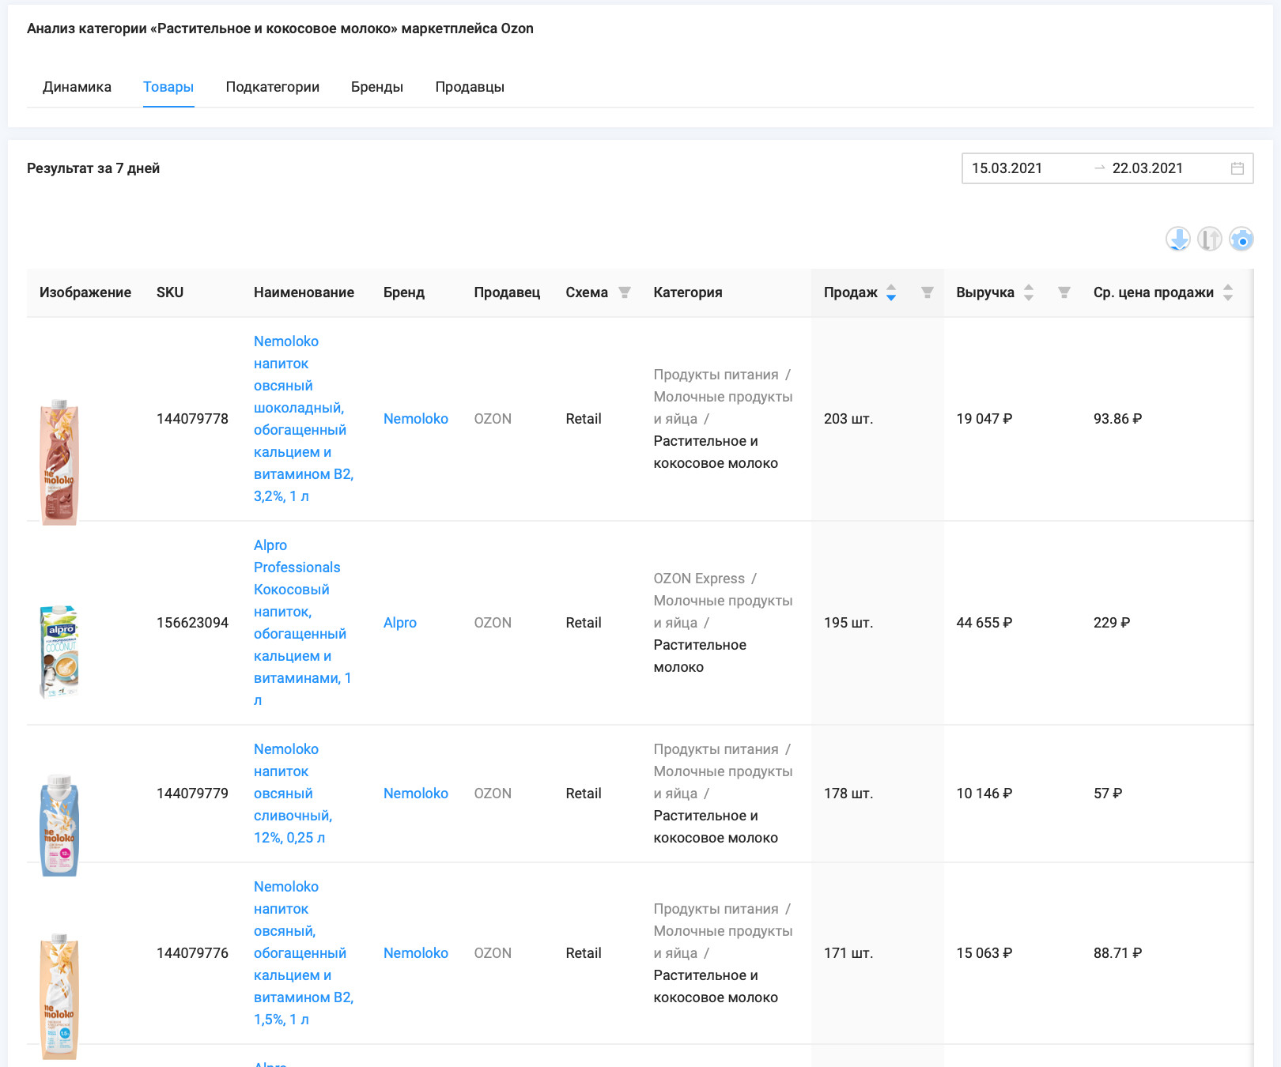1281x1067 pixels.
Task: Click thumbnail of blue Nemoloko сливочный carton
Action: tap(59, 825)
